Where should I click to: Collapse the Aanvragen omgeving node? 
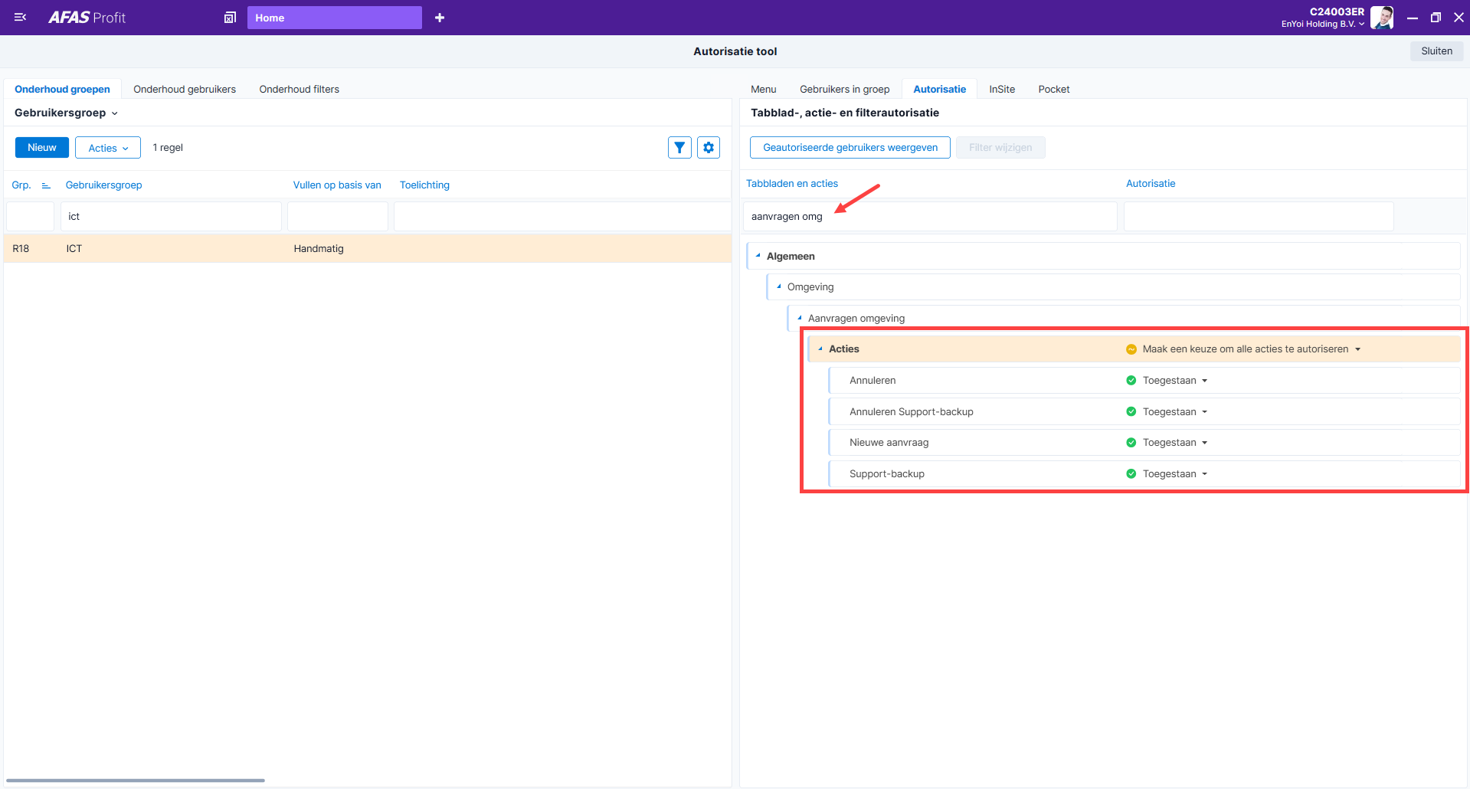[x=800, y=318]
